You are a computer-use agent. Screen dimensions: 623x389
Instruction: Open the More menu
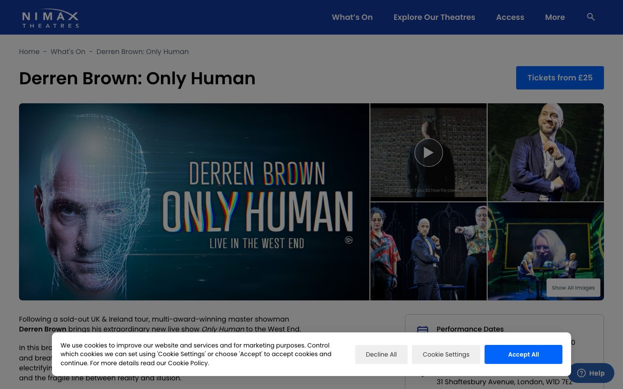tap(555, 17)
